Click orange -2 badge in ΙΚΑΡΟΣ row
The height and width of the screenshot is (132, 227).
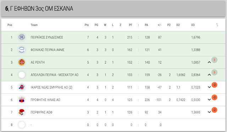214,85
